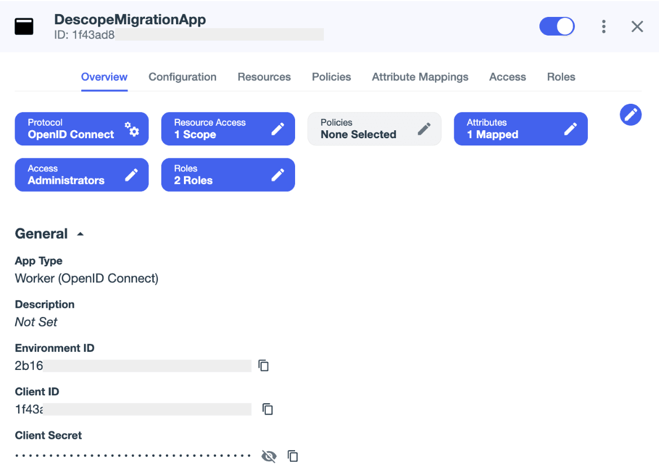Open the Protocol settings gear icon
Image resolution: width=659 pixels, height=476 pixels.
133,129
